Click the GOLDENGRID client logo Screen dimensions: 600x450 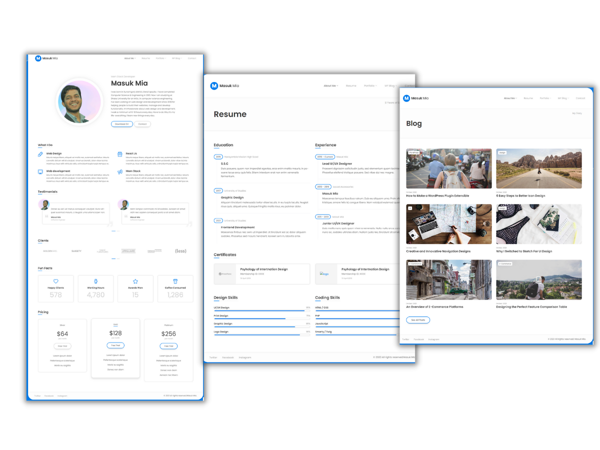[50, 251]
